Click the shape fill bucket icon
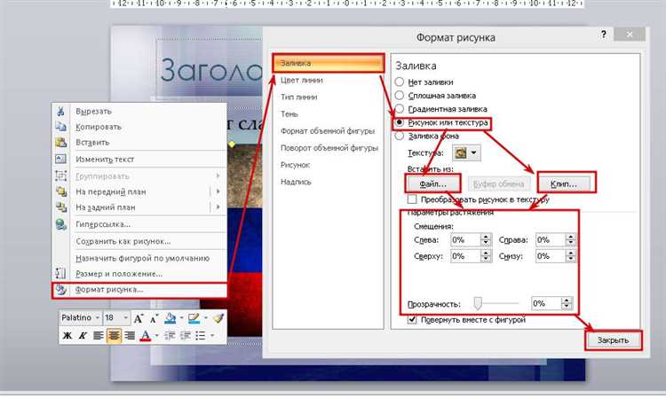 tap(170, 318)
